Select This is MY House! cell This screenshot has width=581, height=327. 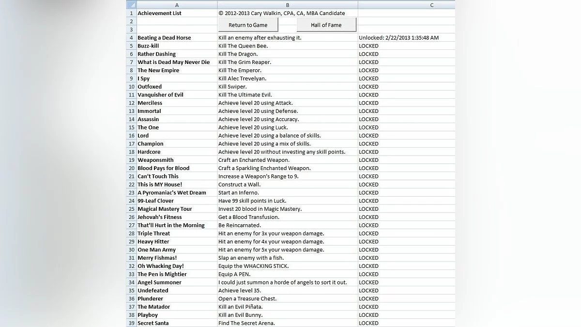[x=177, y=185]
